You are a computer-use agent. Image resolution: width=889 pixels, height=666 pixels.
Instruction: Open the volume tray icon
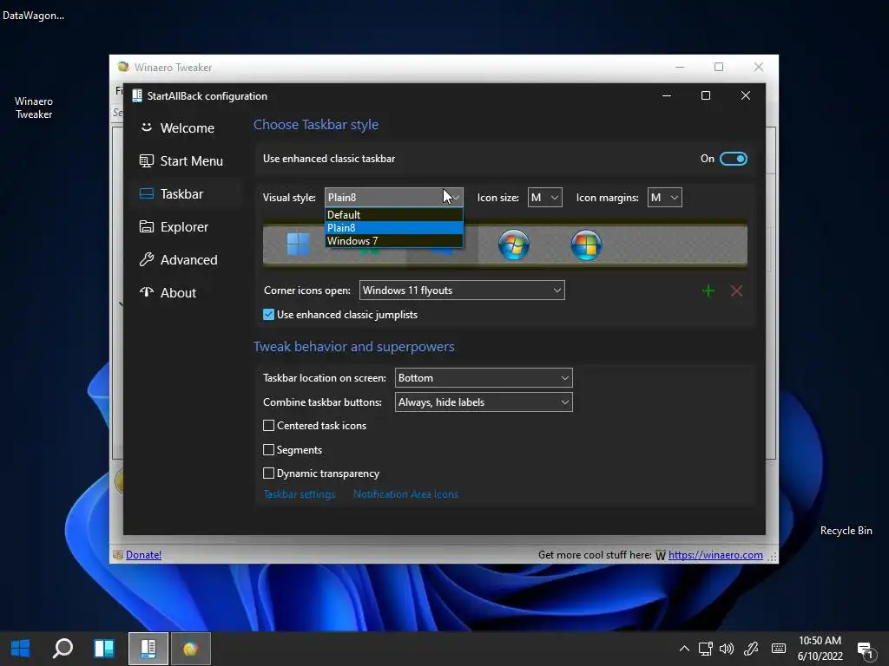[x=727, y=649]
